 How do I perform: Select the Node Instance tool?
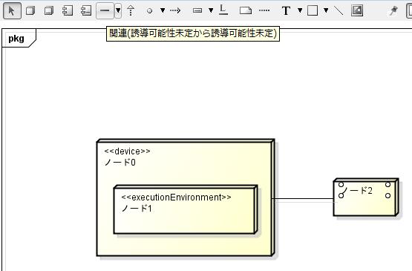click(x=49, y=11)
